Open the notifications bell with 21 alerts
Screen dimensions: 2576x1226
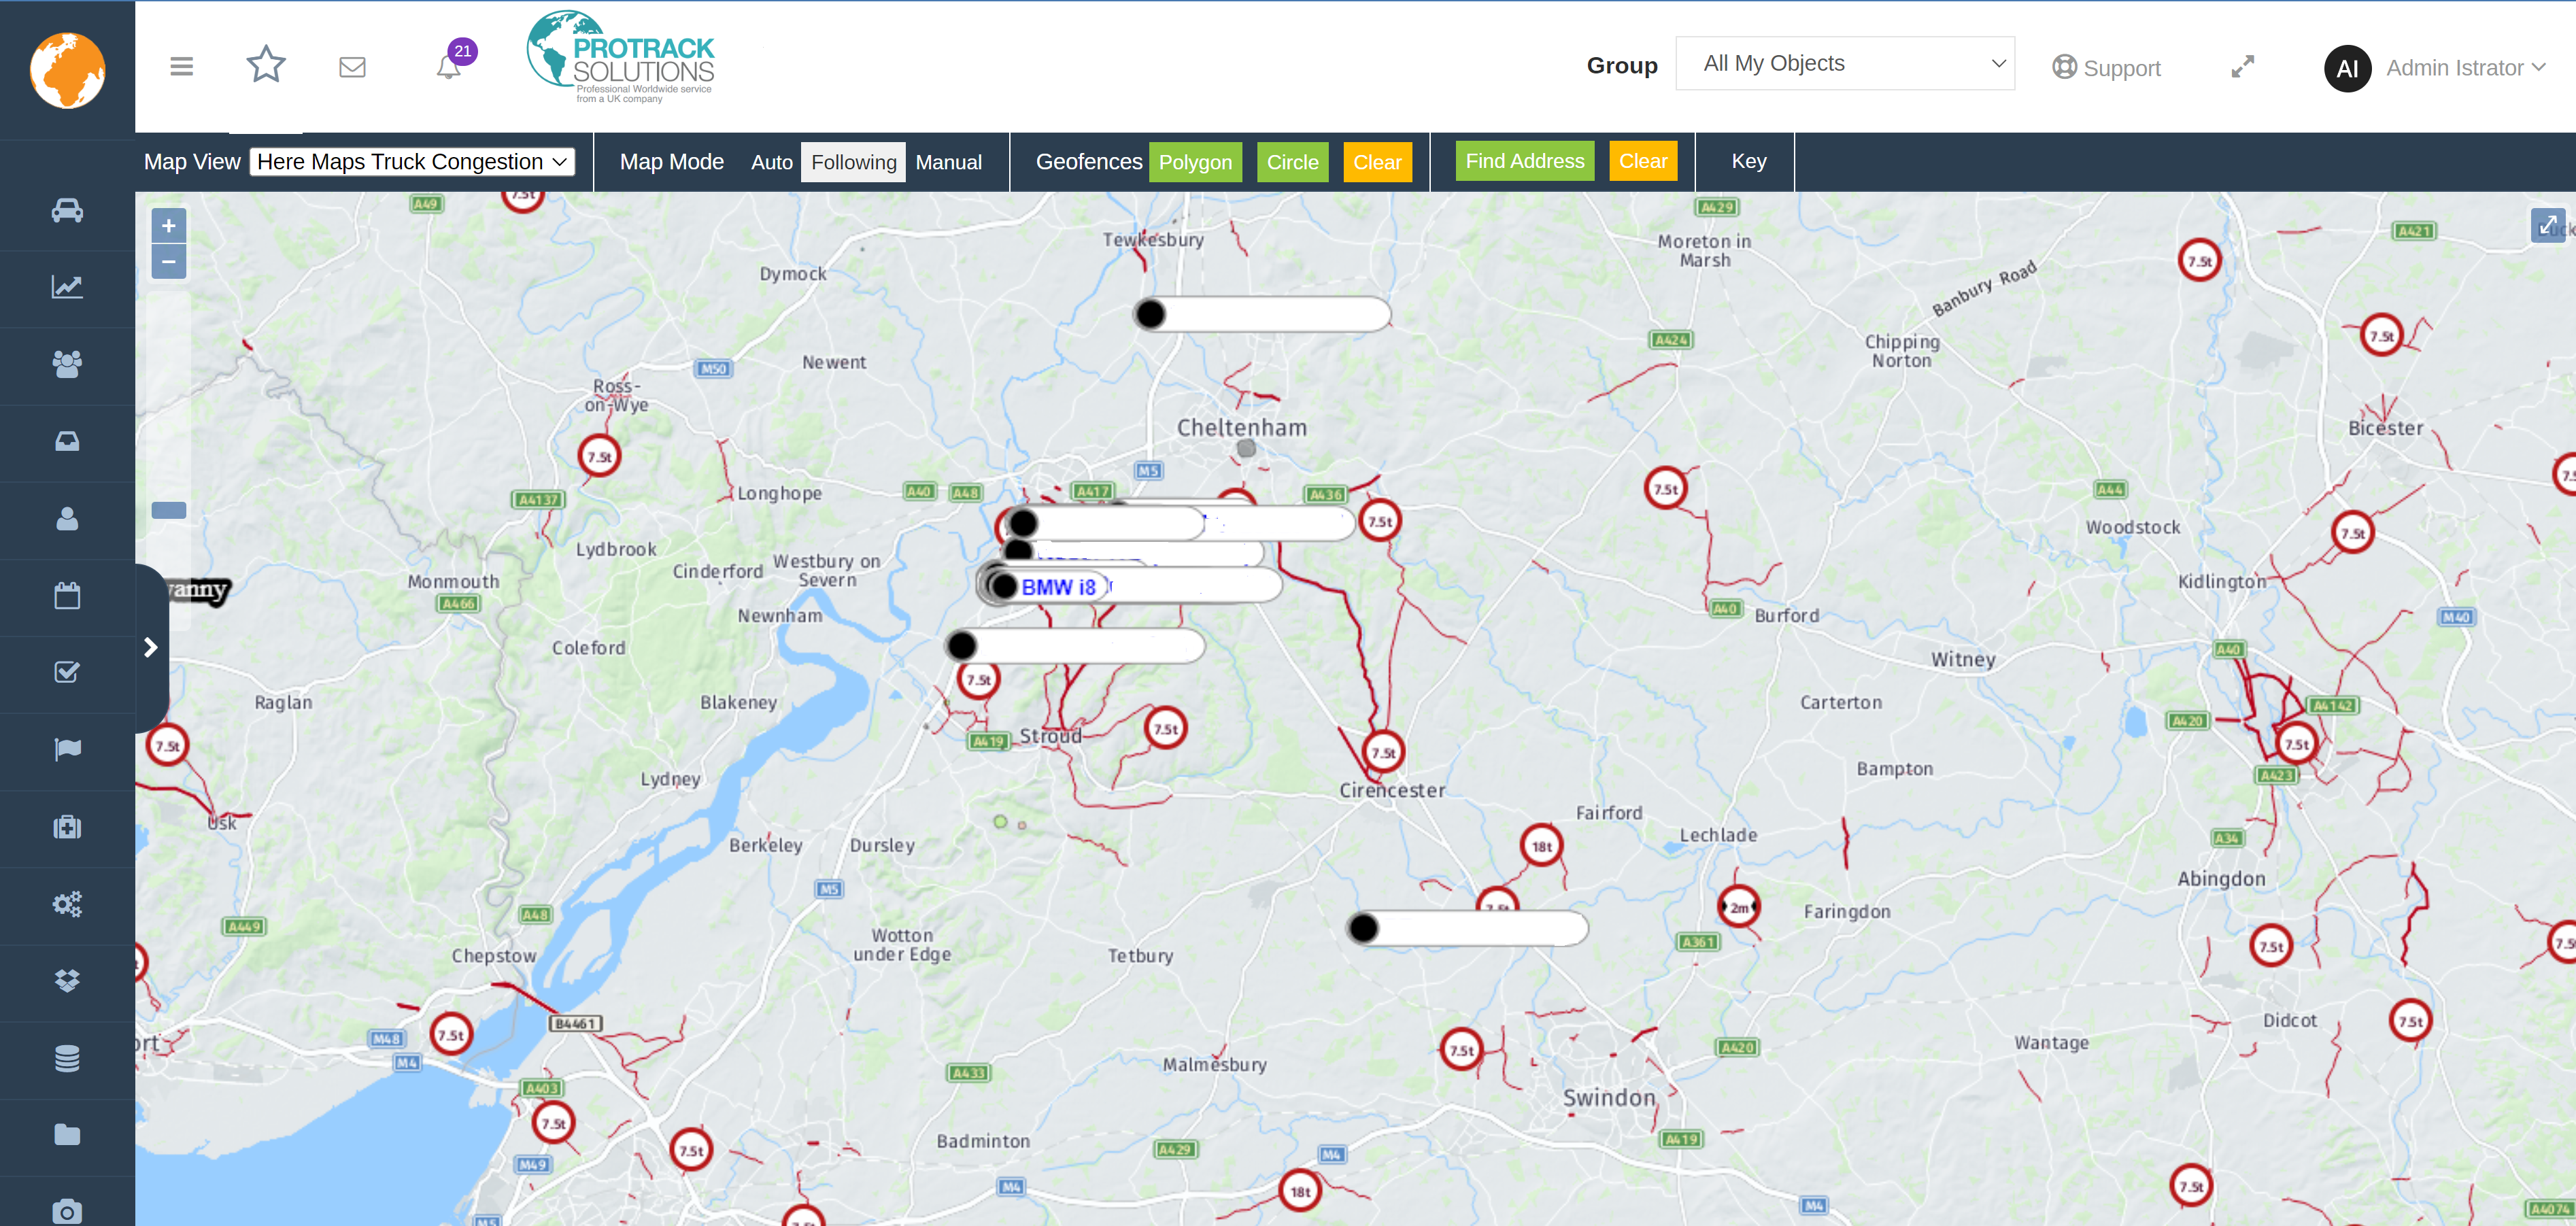tap(449, 67)
